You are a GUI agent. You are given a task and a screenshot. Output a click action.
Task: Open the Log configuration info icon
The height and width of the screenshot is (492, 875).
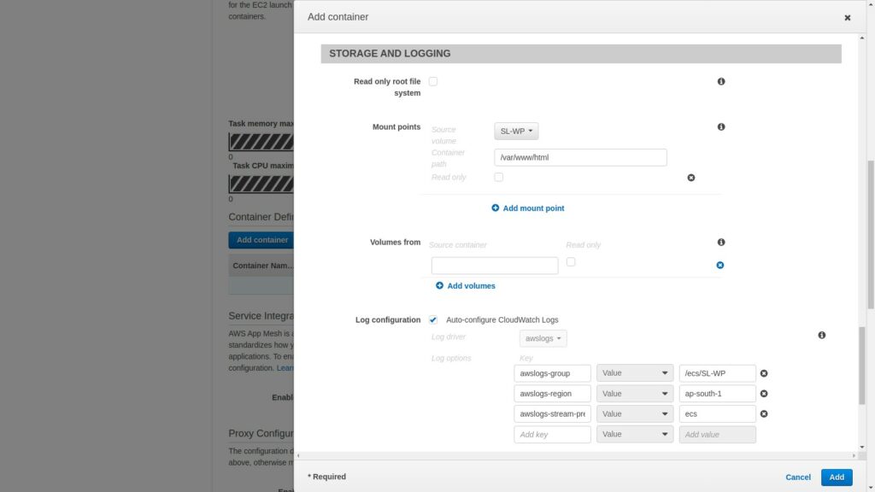821,335
